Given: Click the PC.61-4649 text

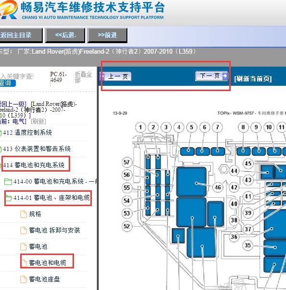Looking at the screenshot, I should click(58, 77).
